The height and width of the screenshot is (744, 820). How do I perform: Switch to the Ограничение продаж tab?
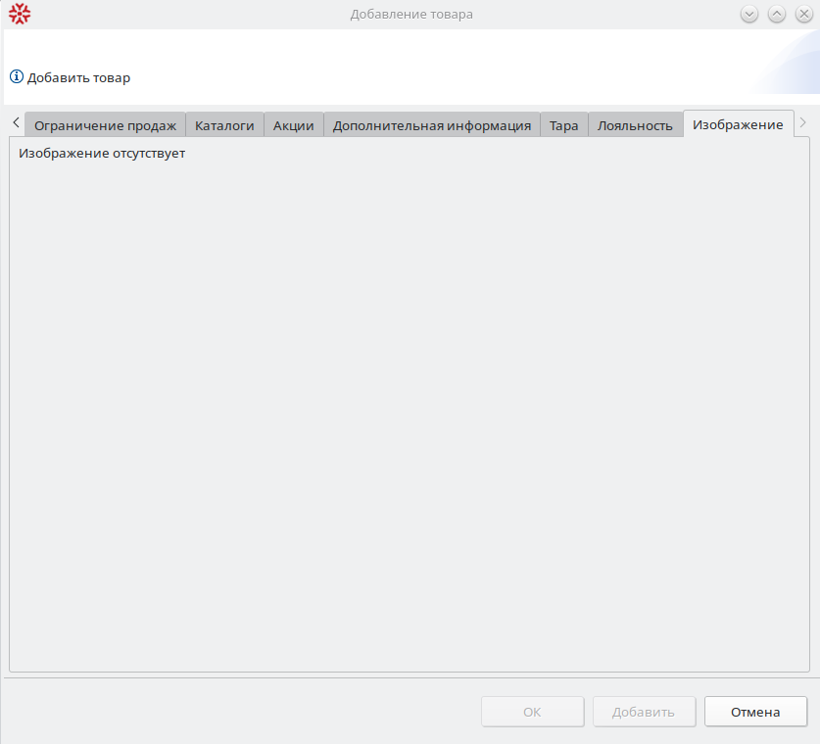click(105, 125)
